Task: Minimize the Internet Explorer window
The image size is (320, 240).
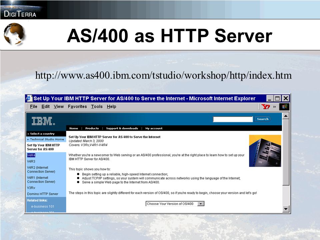Action: point(270,99)
